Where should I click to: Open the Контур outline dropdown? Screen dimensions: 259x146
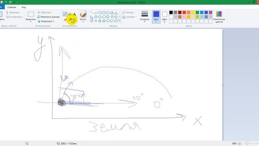pyautogui.click(x=129, y=13)
